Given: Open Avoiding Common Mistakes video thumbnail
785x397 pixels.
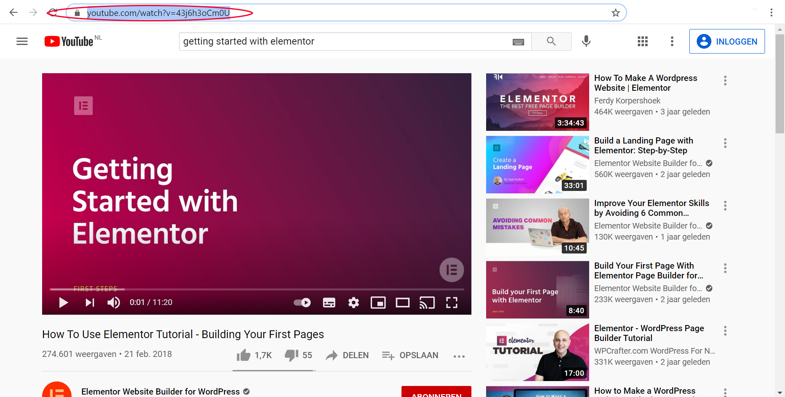Looking at the screenshot, I should click(x=537, y=227).
